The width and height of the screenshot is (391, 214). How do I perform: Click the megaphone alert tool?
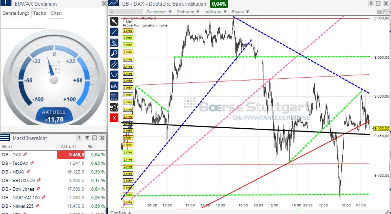[114, 107]
